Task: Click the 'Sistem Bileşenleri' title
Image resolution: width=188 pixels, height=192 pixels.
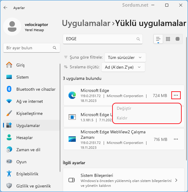Action: 97,175
